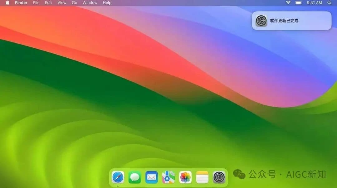Start the Maps application
337x188 pixels.
pyautogui.click(x=168, y=177)
